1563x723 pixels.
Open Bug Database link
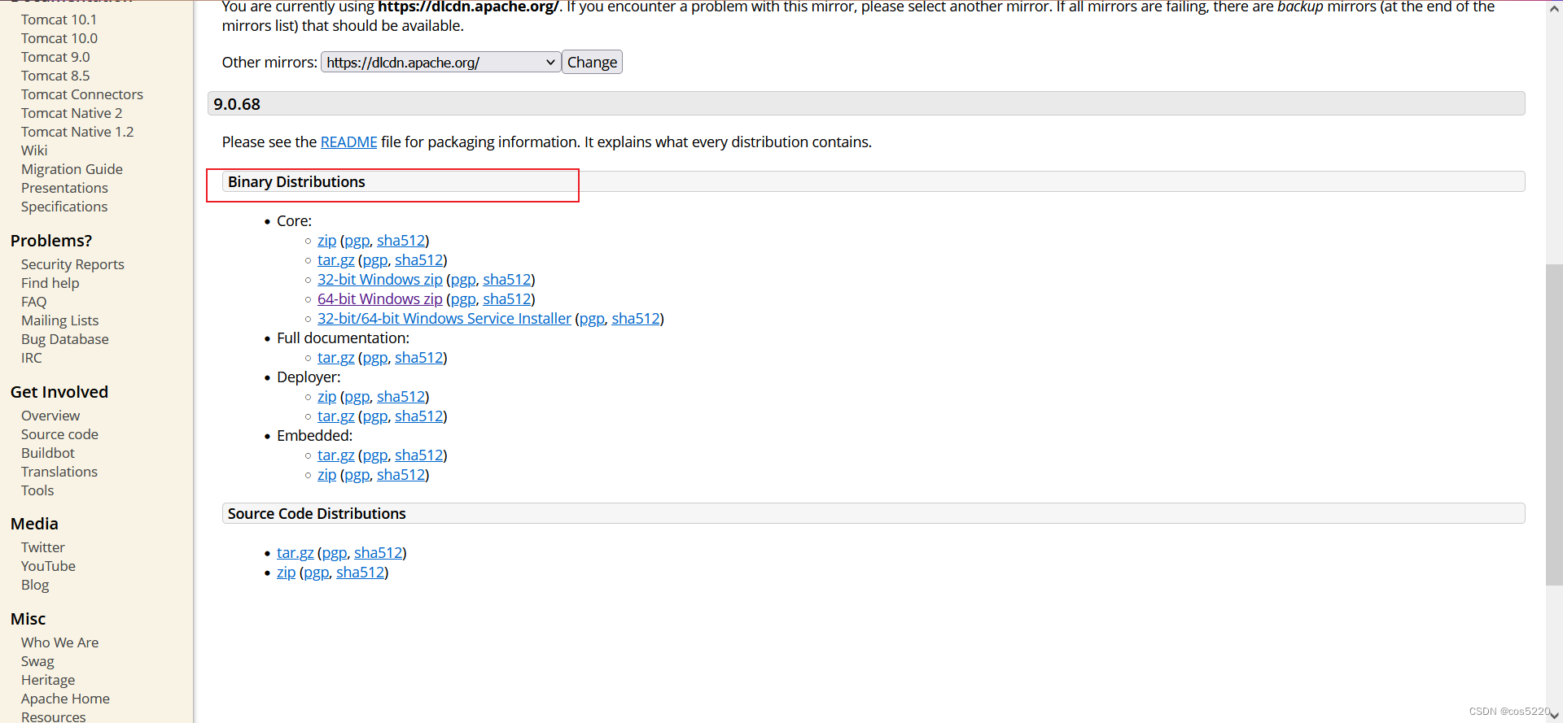[x=64, y=339]
